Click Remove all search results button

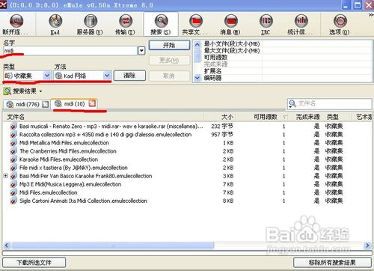332,262
